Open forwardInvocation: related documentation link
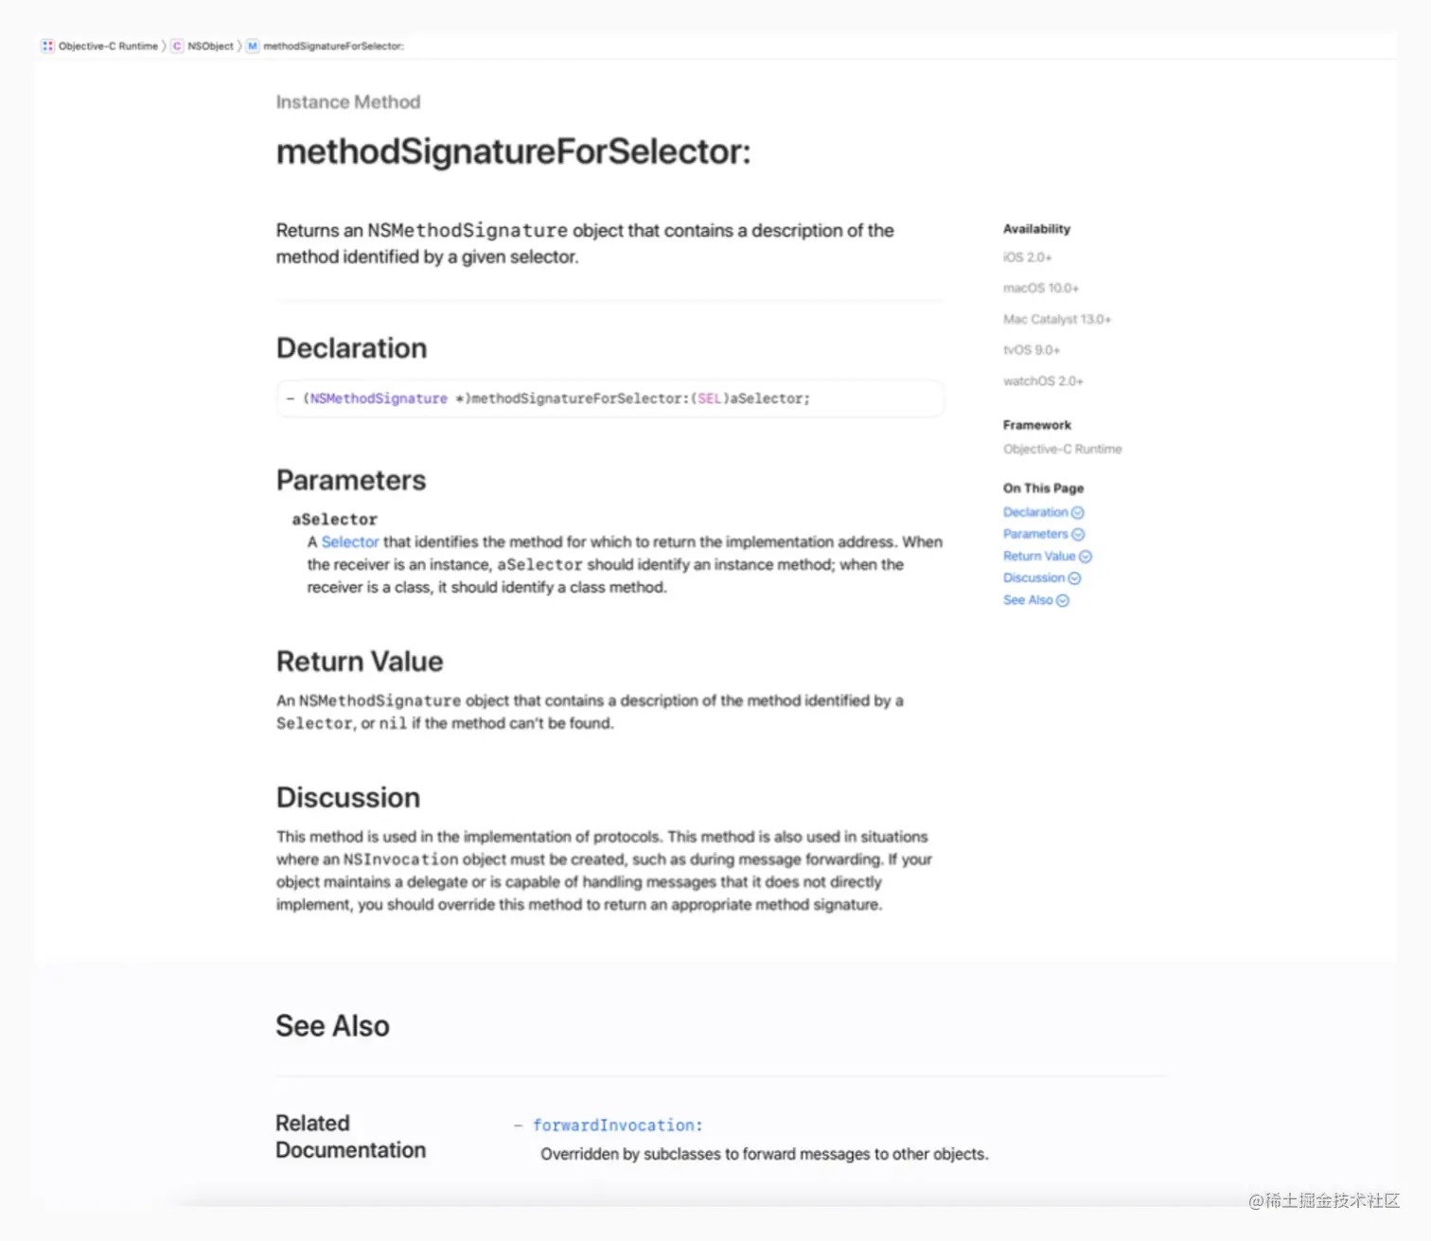The height and width of the screenshot is (1241, 1431). pyautogui.click(x=617, y=1126)
